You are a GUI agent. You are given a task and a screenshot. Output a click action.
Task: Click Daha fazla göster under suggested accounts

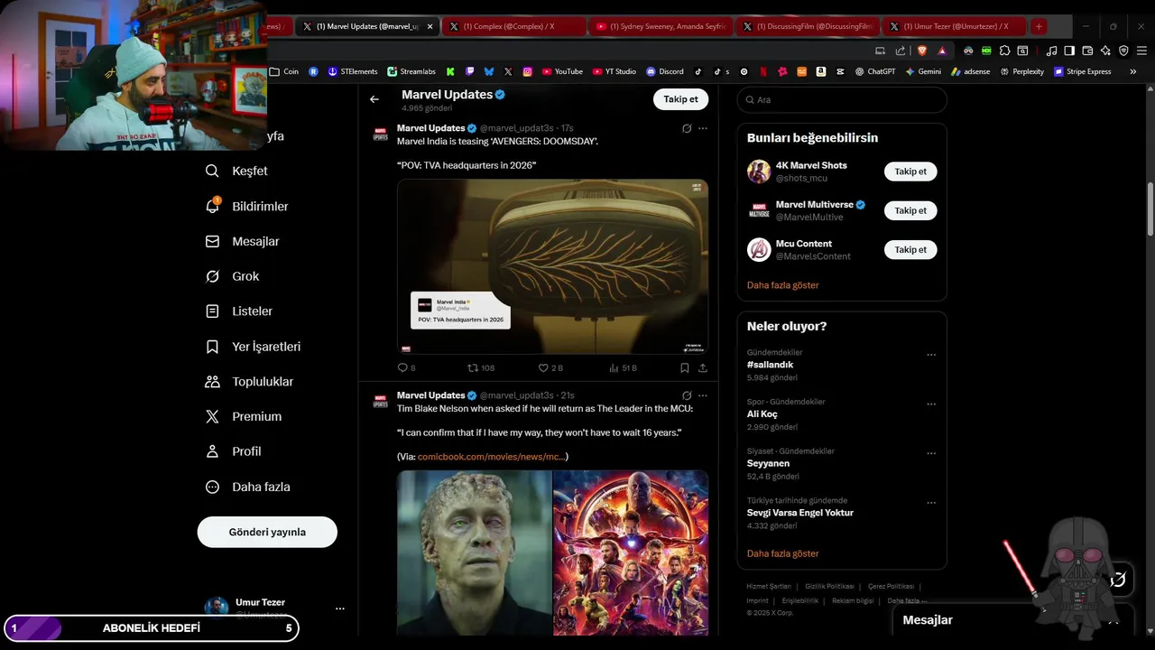(x=782, y=285)
